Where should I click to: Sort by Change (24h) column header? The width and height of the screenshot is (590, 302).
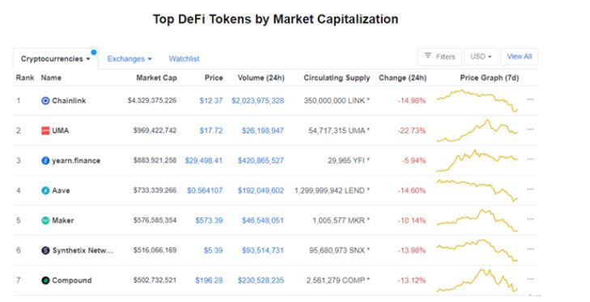(x=402, y=78)
